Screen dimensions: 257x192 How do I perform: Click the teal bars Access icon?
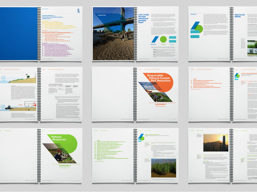[172, 39]
